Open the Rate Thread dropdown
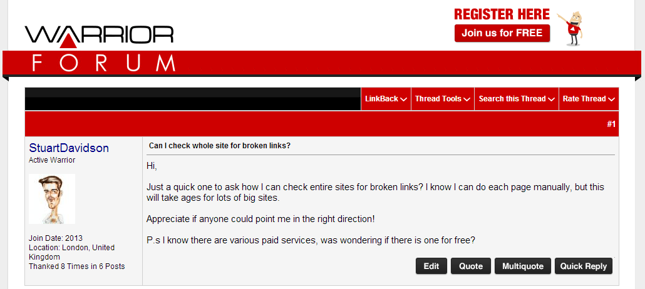 (x=589, y=99)
